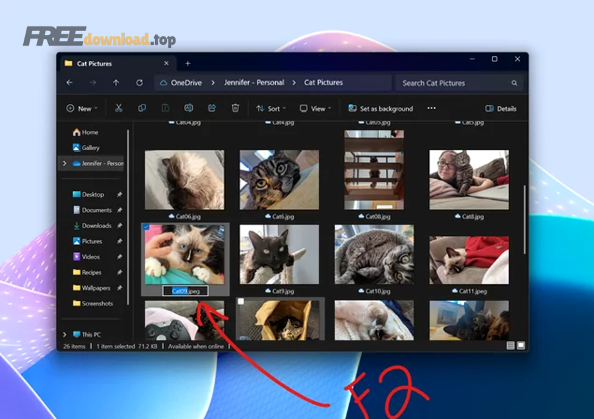Open Recipes folder in sidebar
Screen dimensions: 594x419
coord(86,272)
